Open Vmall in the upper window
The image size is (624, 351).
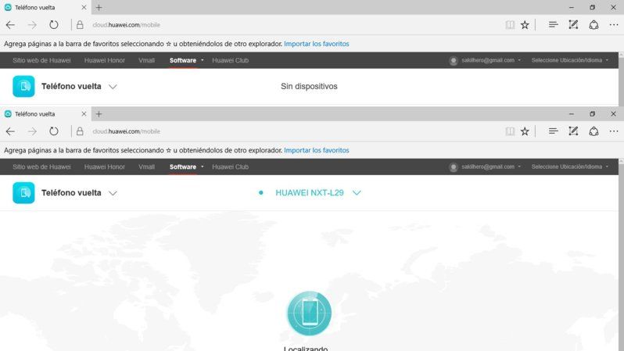tap(146, 60)
